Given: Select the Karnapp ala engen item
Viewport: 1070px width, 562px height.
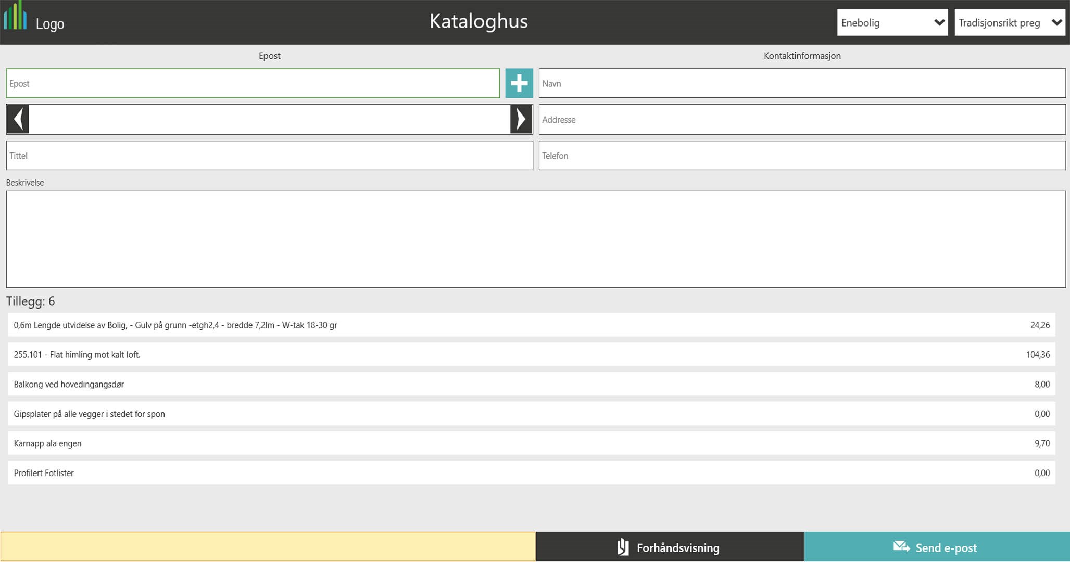Looking at the screenshot, I should click(x=531, y=443).
